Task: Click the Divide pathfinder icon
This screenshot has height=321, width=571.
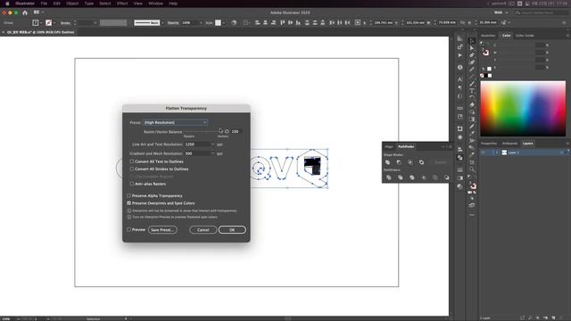Action: (389, 177)
